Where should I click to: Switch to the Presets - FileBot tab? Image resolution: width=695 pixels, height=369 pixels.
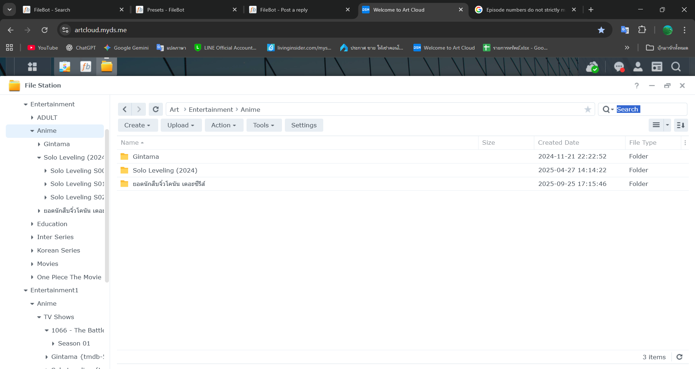coord(165,10)
